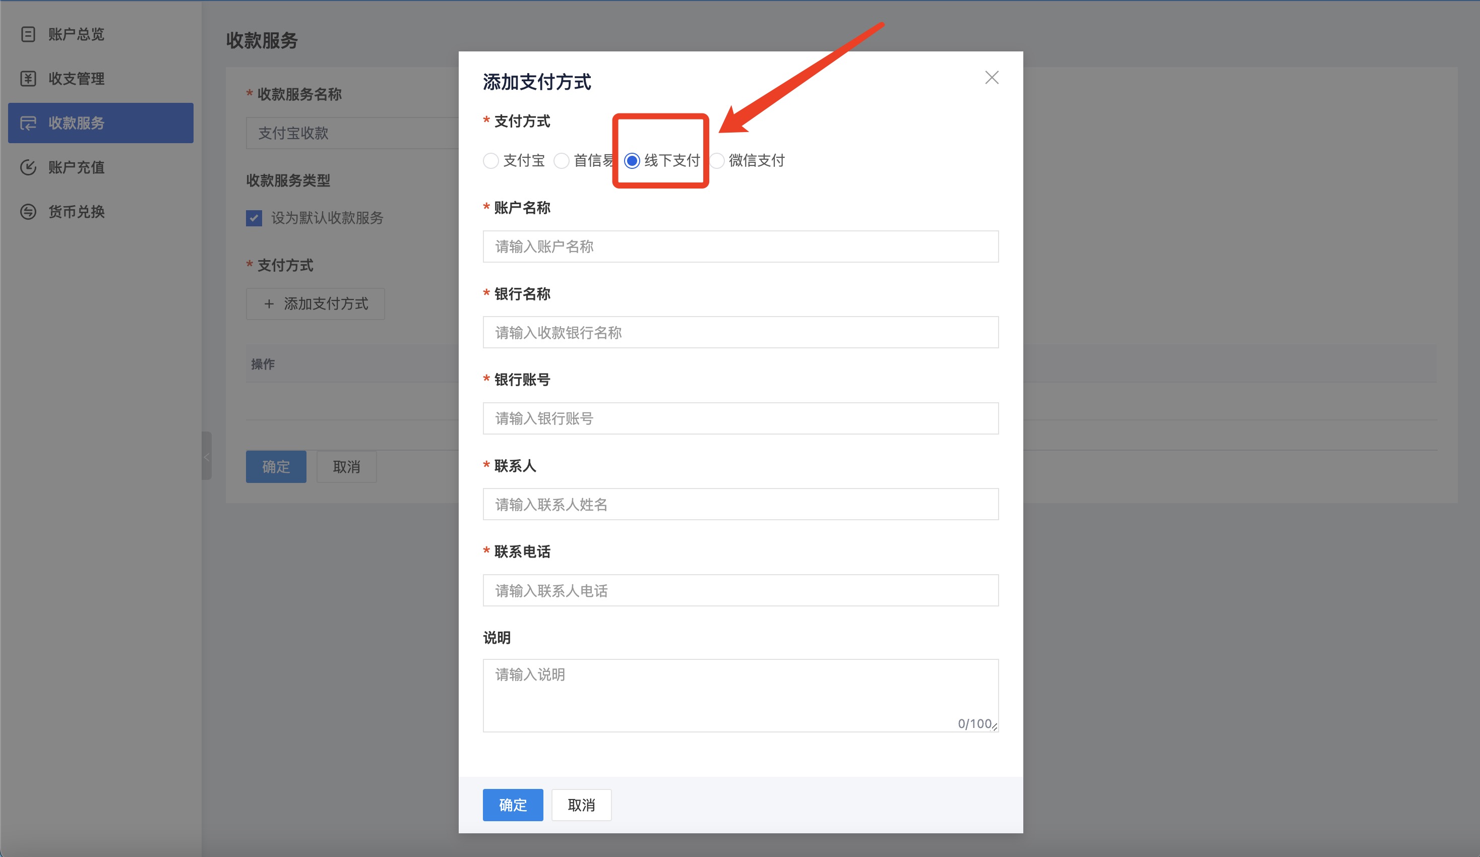
Task: Select the 支付宝 radio option
Action: click(490, 160)
